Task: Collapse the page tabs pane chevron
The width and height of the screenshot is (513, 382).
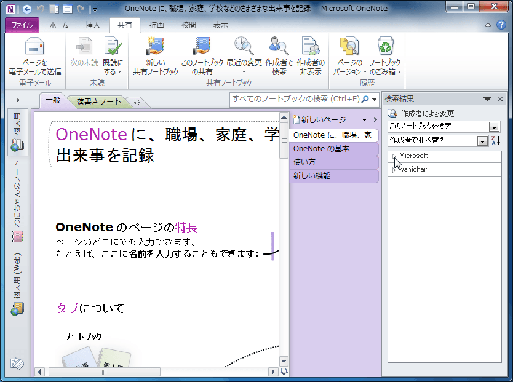Action: tap(375, 120)
